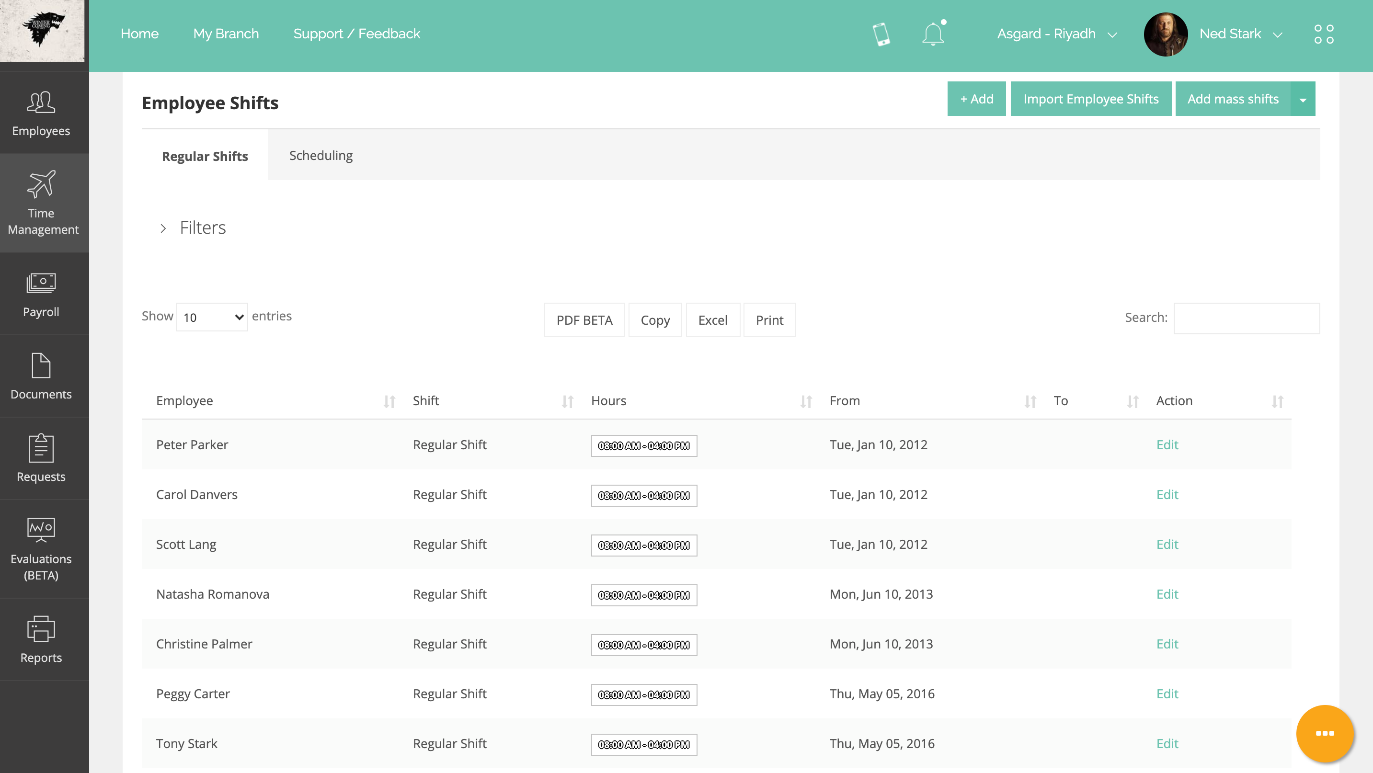Open the Show entries dropdown
The image size is (1373, 773).
pos(212,317)
